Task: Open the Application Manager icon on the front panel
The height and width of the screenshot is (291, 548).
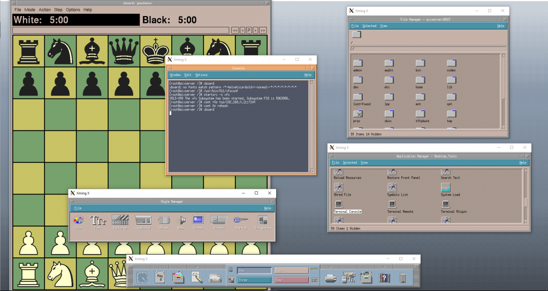Action: coord(366,278)
